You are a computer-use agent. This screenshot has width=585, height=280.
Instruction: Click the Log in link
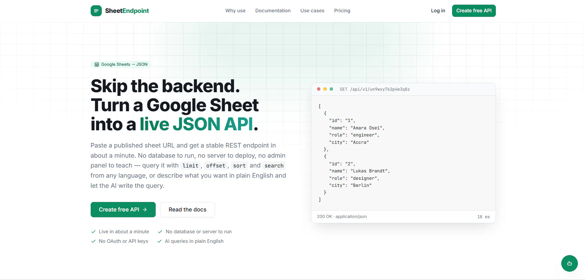pos(438,11)
